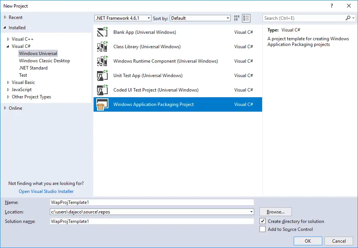The image size is (358, 248).
Task: Click the Browse button
Action: tap(275, 212)
